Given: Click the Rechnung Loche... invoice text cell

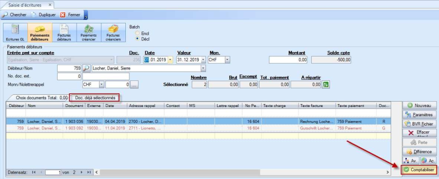Looking at the screenshot, I should coord(317,122).
